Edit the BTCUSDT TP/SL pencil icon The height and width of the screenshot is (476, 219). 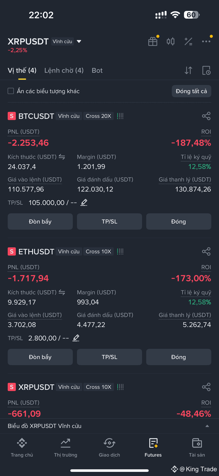click(84, 203)
